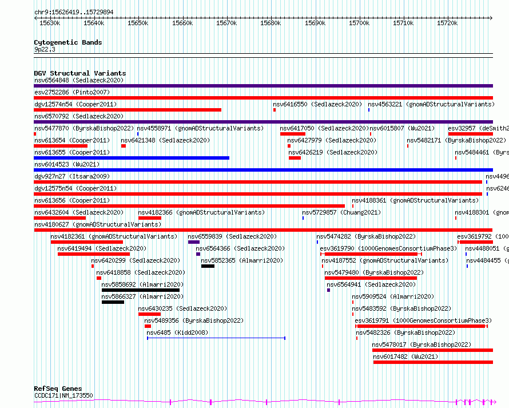This screenshot has width=509, height=408.
Task: Click nsv6420299 (Sedlazeck2020) label
Action: (136, 260)
